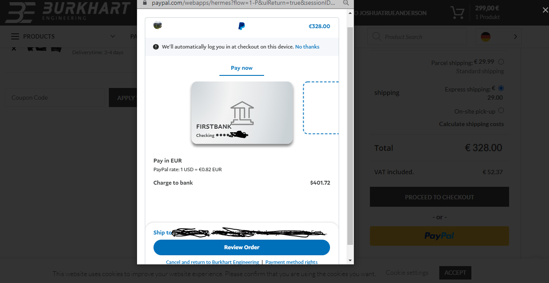Screen dimensions: 549x283
Task: Click the product search magnifier icon
Action: coord(376,36)
